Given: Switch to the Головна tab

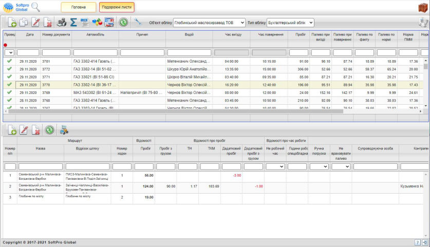Looking at the screenshot, I should 79,7.
